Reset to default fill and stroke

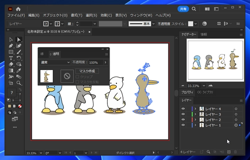pyautogui.click(x=9, y=100)
